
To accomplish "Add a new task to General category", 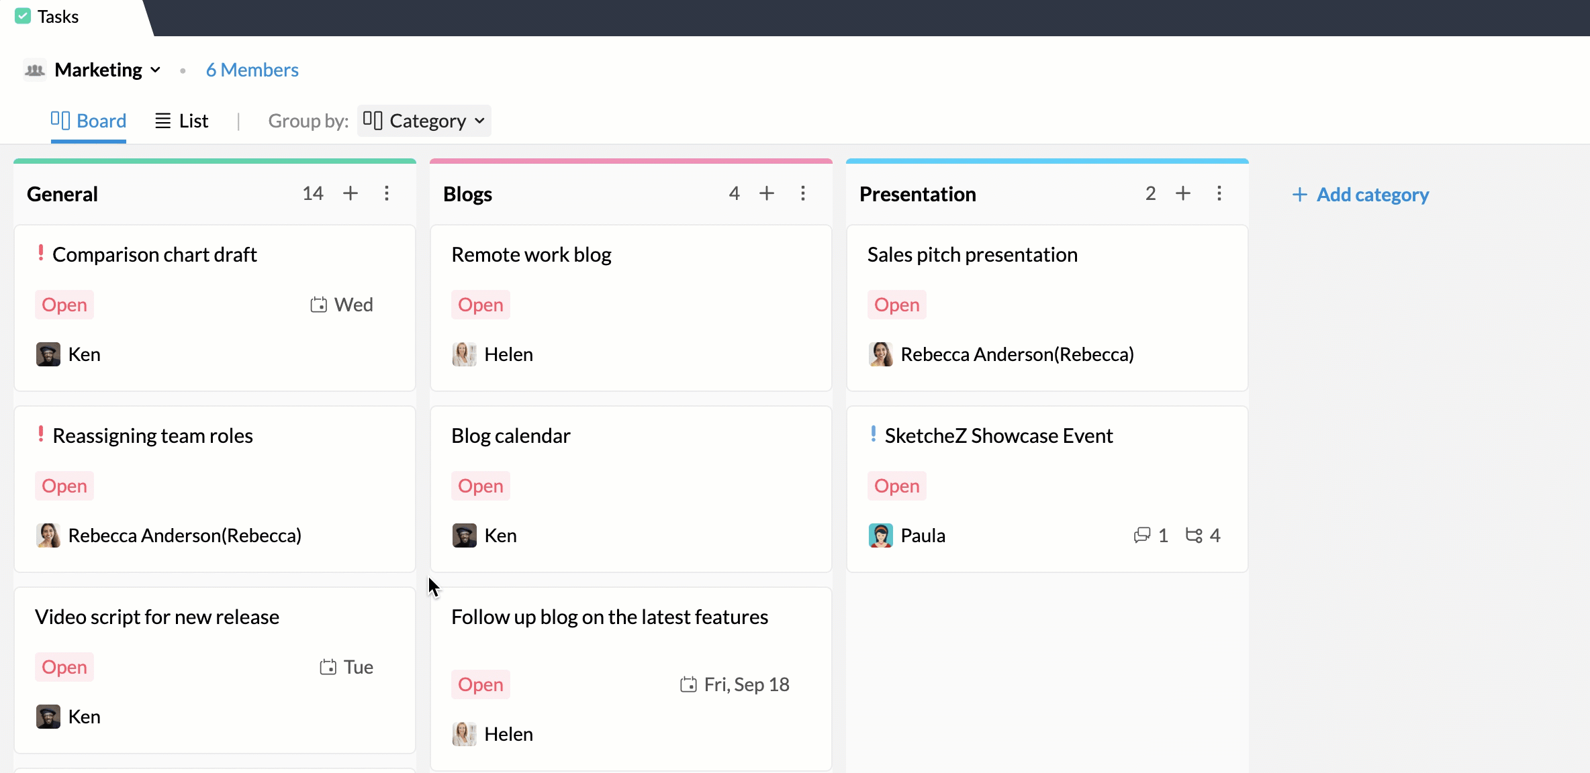I will (350, 193).
